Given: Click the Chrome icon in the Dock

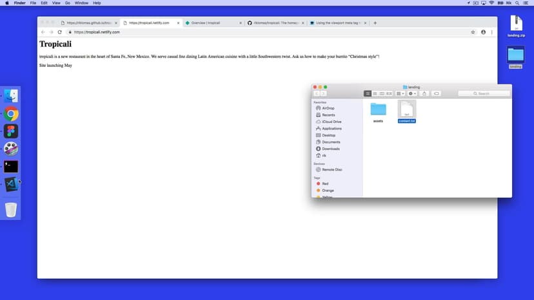Looking at the screenshot, I should point(11,114).
